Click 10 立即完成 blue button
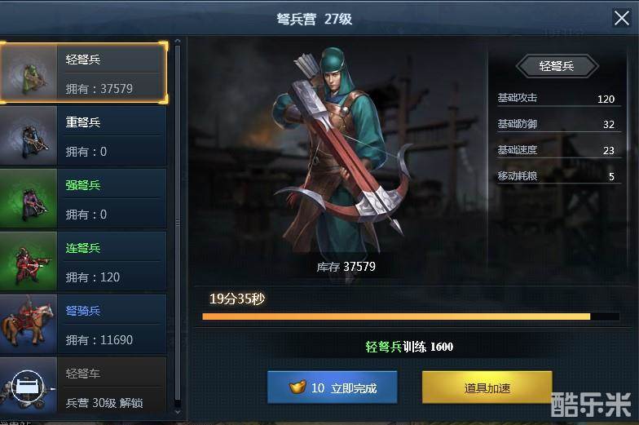The image size is (639, 425). [333, 387]
